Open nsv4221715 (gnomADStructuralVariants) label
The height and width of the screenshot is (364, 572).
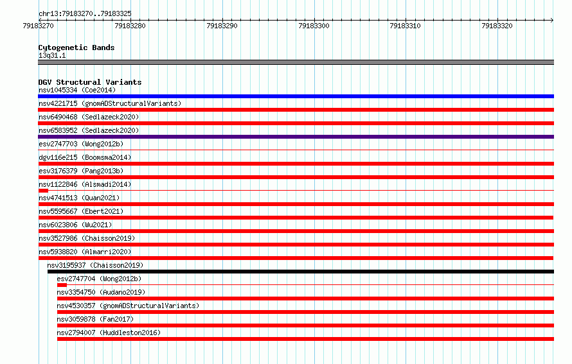(x=110, y=103)
